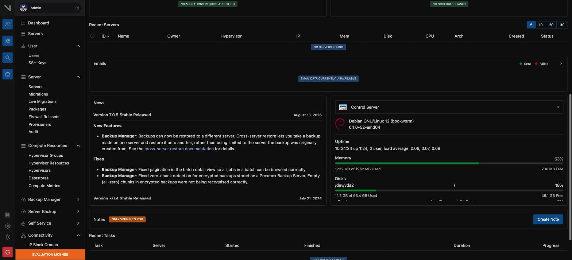Click the users icon in the left rail

pyautogui.click(x=7, y=24)
